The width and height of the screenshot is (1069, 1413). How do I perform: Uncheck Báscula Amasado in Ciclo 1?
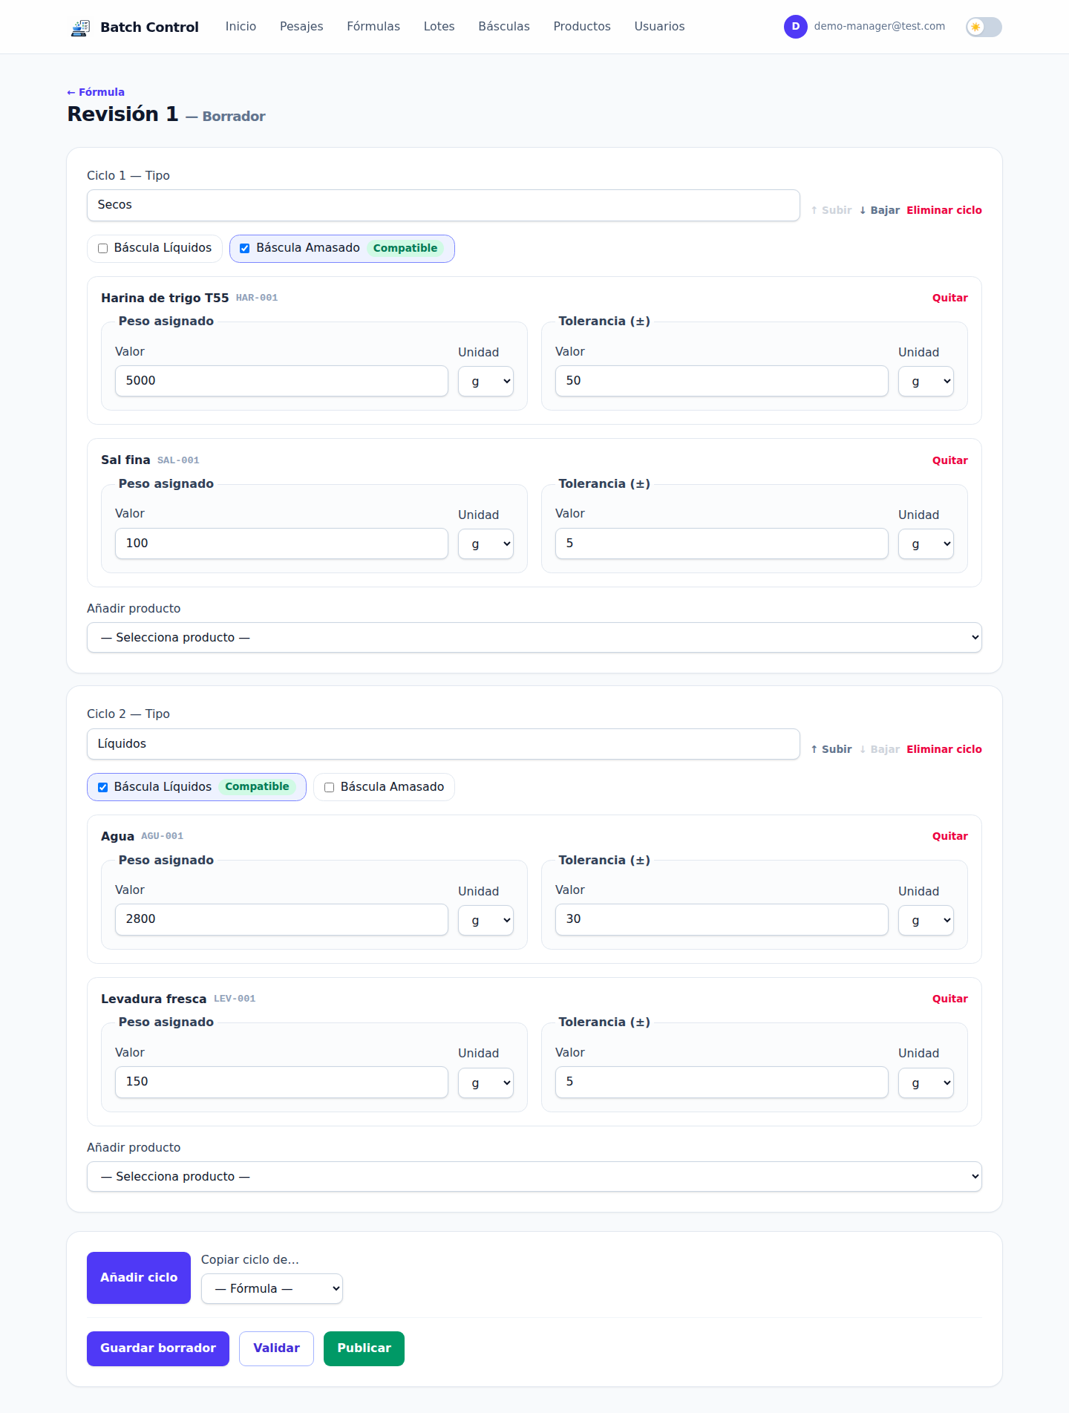point(245,249)
